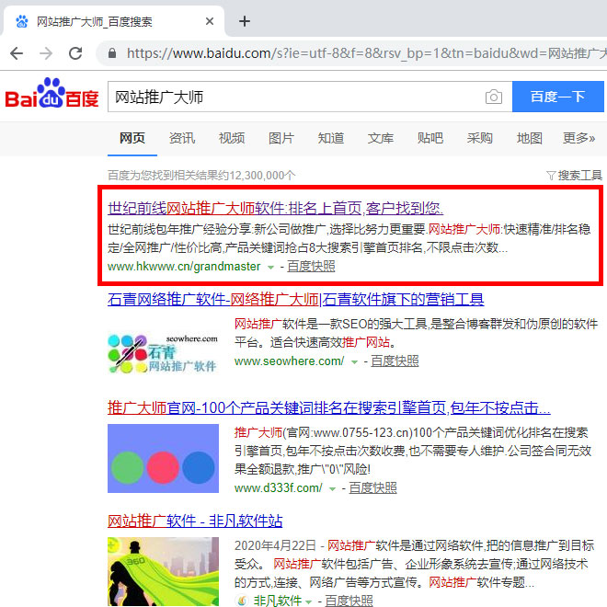Expand dropdown arrow next to hkwww.cn URL

point(271,267)
